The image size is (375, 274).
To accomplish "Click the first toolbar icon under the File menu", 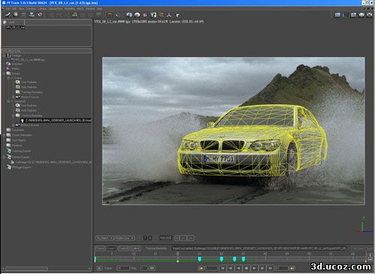I will (x=8, y=15).
